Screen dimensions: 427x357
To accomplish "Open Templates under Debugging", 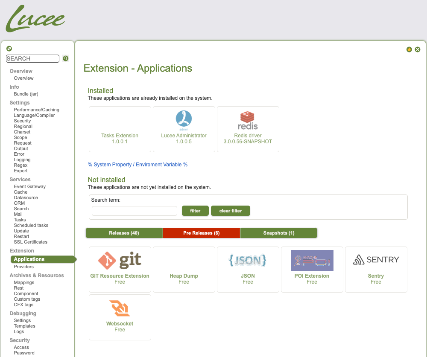I will pyautogui.click(x=24, y=326).
